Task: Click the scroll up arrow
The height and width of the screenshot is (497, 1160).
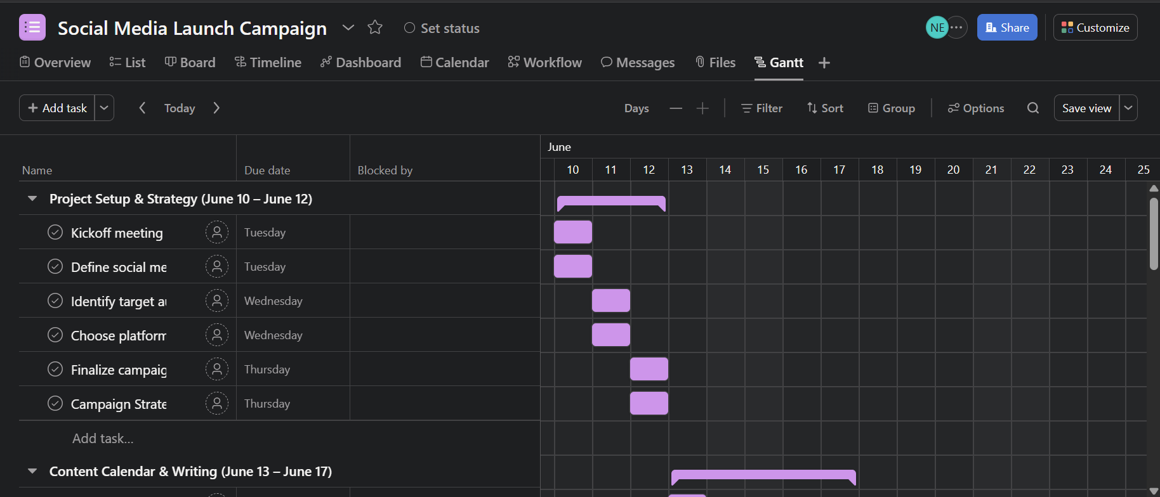Action: point(1154,188)
